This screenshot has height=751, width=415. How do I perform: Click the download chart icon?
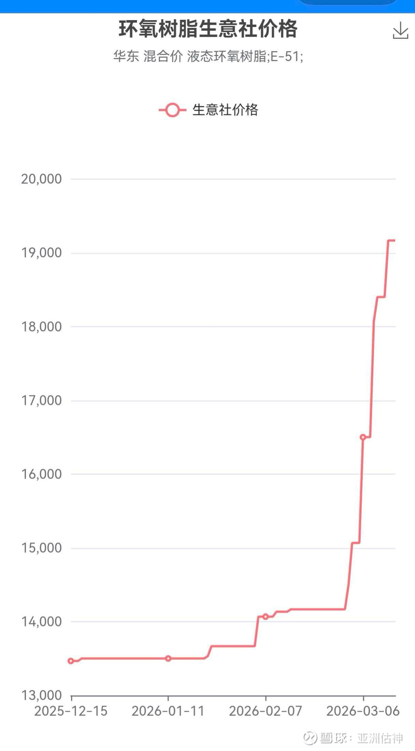400,31
